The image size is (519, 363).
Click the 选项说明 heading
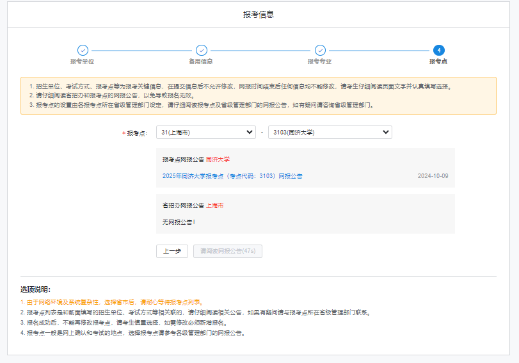click(35, 290)
